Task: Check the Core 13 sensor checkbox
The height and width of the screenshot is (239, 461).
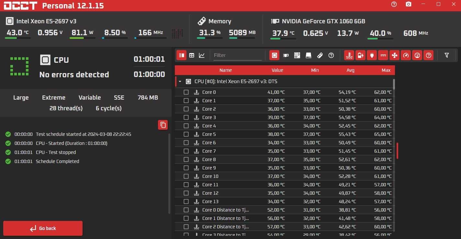Action: click(186, 201)
